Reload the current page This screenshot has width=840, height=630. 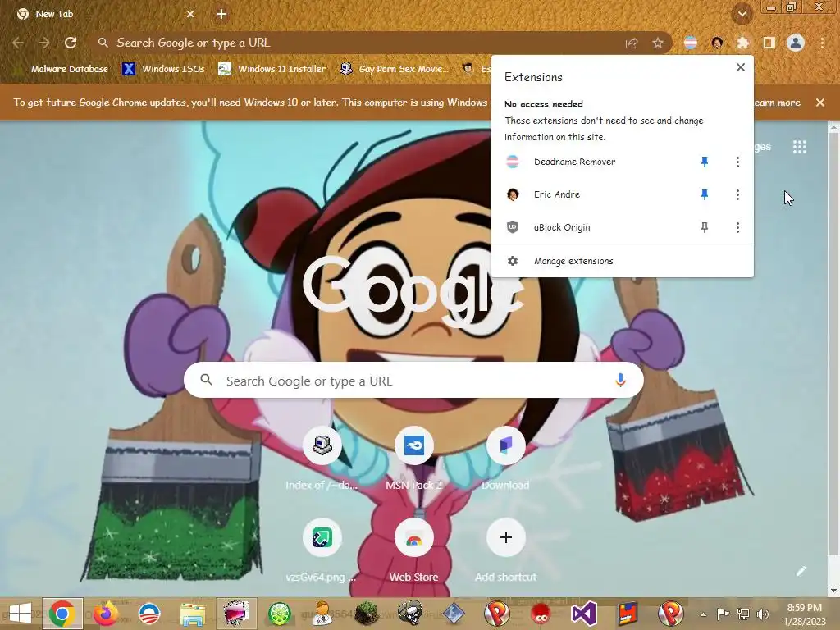(x=71, y=43)
